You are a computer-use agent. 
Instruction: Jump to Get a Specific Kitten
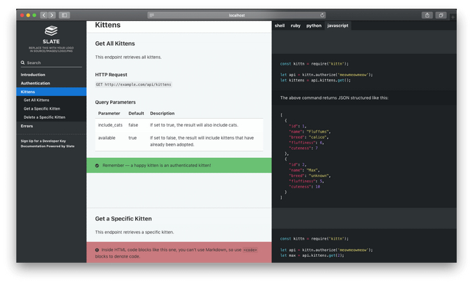[42, 109]
